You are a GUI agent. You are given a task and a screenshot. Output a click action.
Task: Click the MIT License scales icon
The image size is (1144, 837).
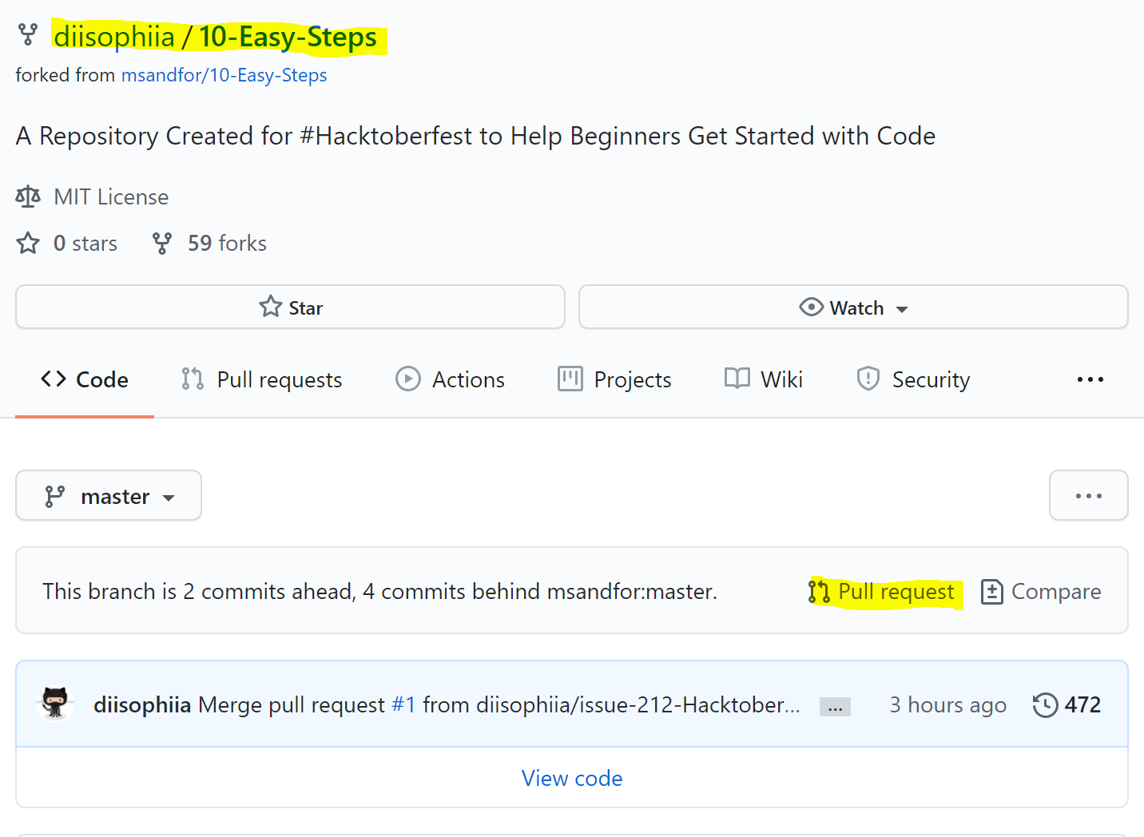pos(28,196)
